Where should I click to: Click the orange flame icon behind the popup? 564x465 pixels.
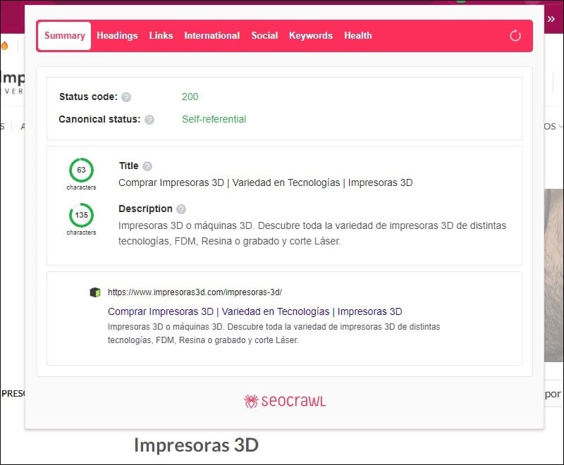coord(4,46)
